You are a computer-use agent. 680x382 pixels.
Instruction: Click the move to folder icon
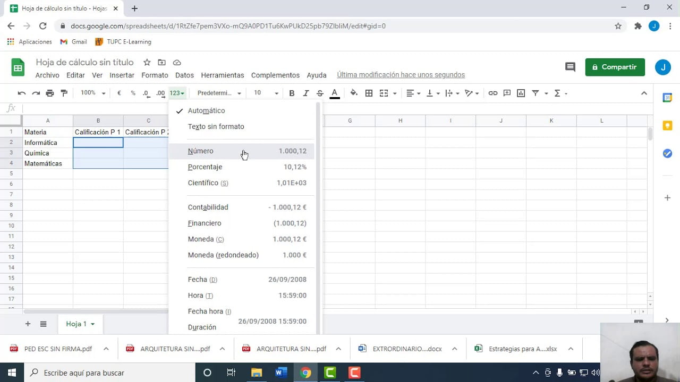pos(162,63)
